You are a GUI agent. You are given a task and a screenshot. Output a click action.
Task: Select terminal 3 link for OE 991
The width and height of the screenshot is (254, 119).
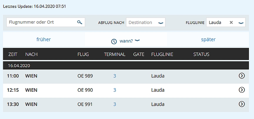click(115, 104)
